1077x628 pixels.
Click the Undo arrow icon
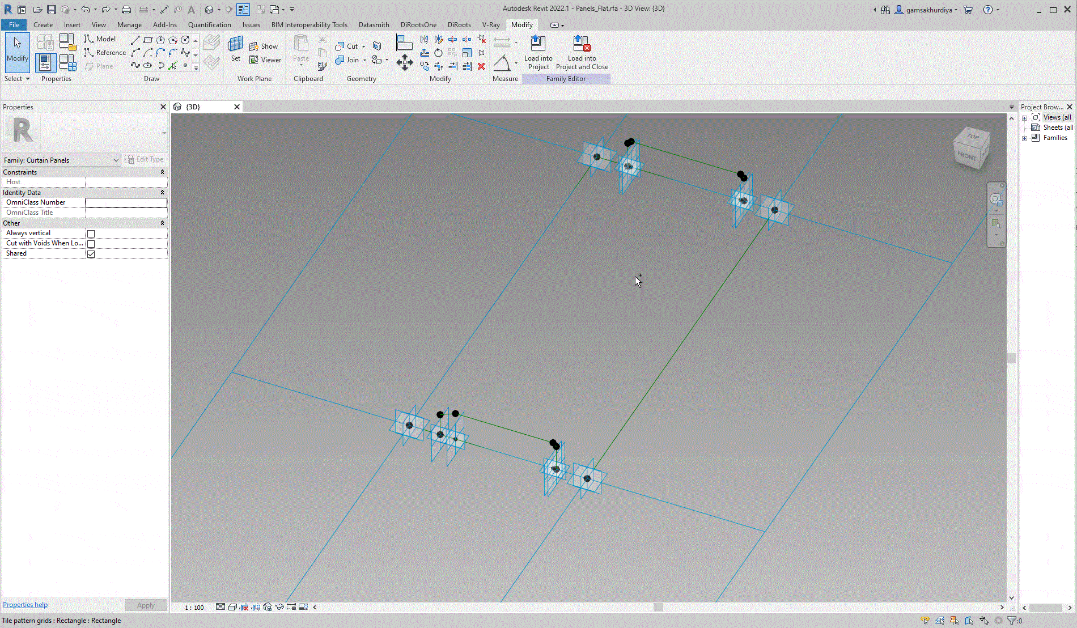tap(85, 10)
